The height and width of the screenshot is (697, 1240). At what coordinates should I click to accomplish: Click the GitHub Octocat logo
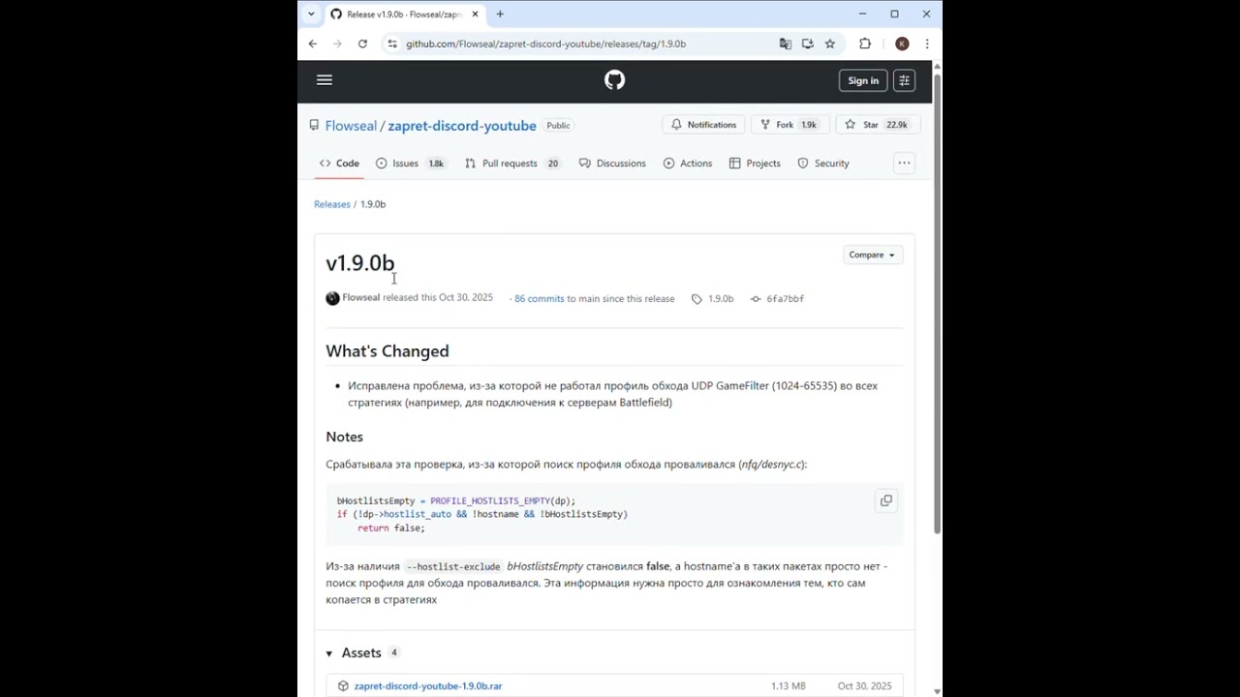614,80
